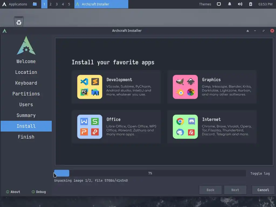
Task: Click the battery icon in the panel
Action: pyautogui.click(x=251, y=4)
